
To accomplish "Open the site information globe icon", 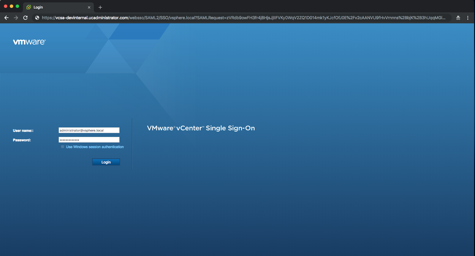I will tap(37, 18).
